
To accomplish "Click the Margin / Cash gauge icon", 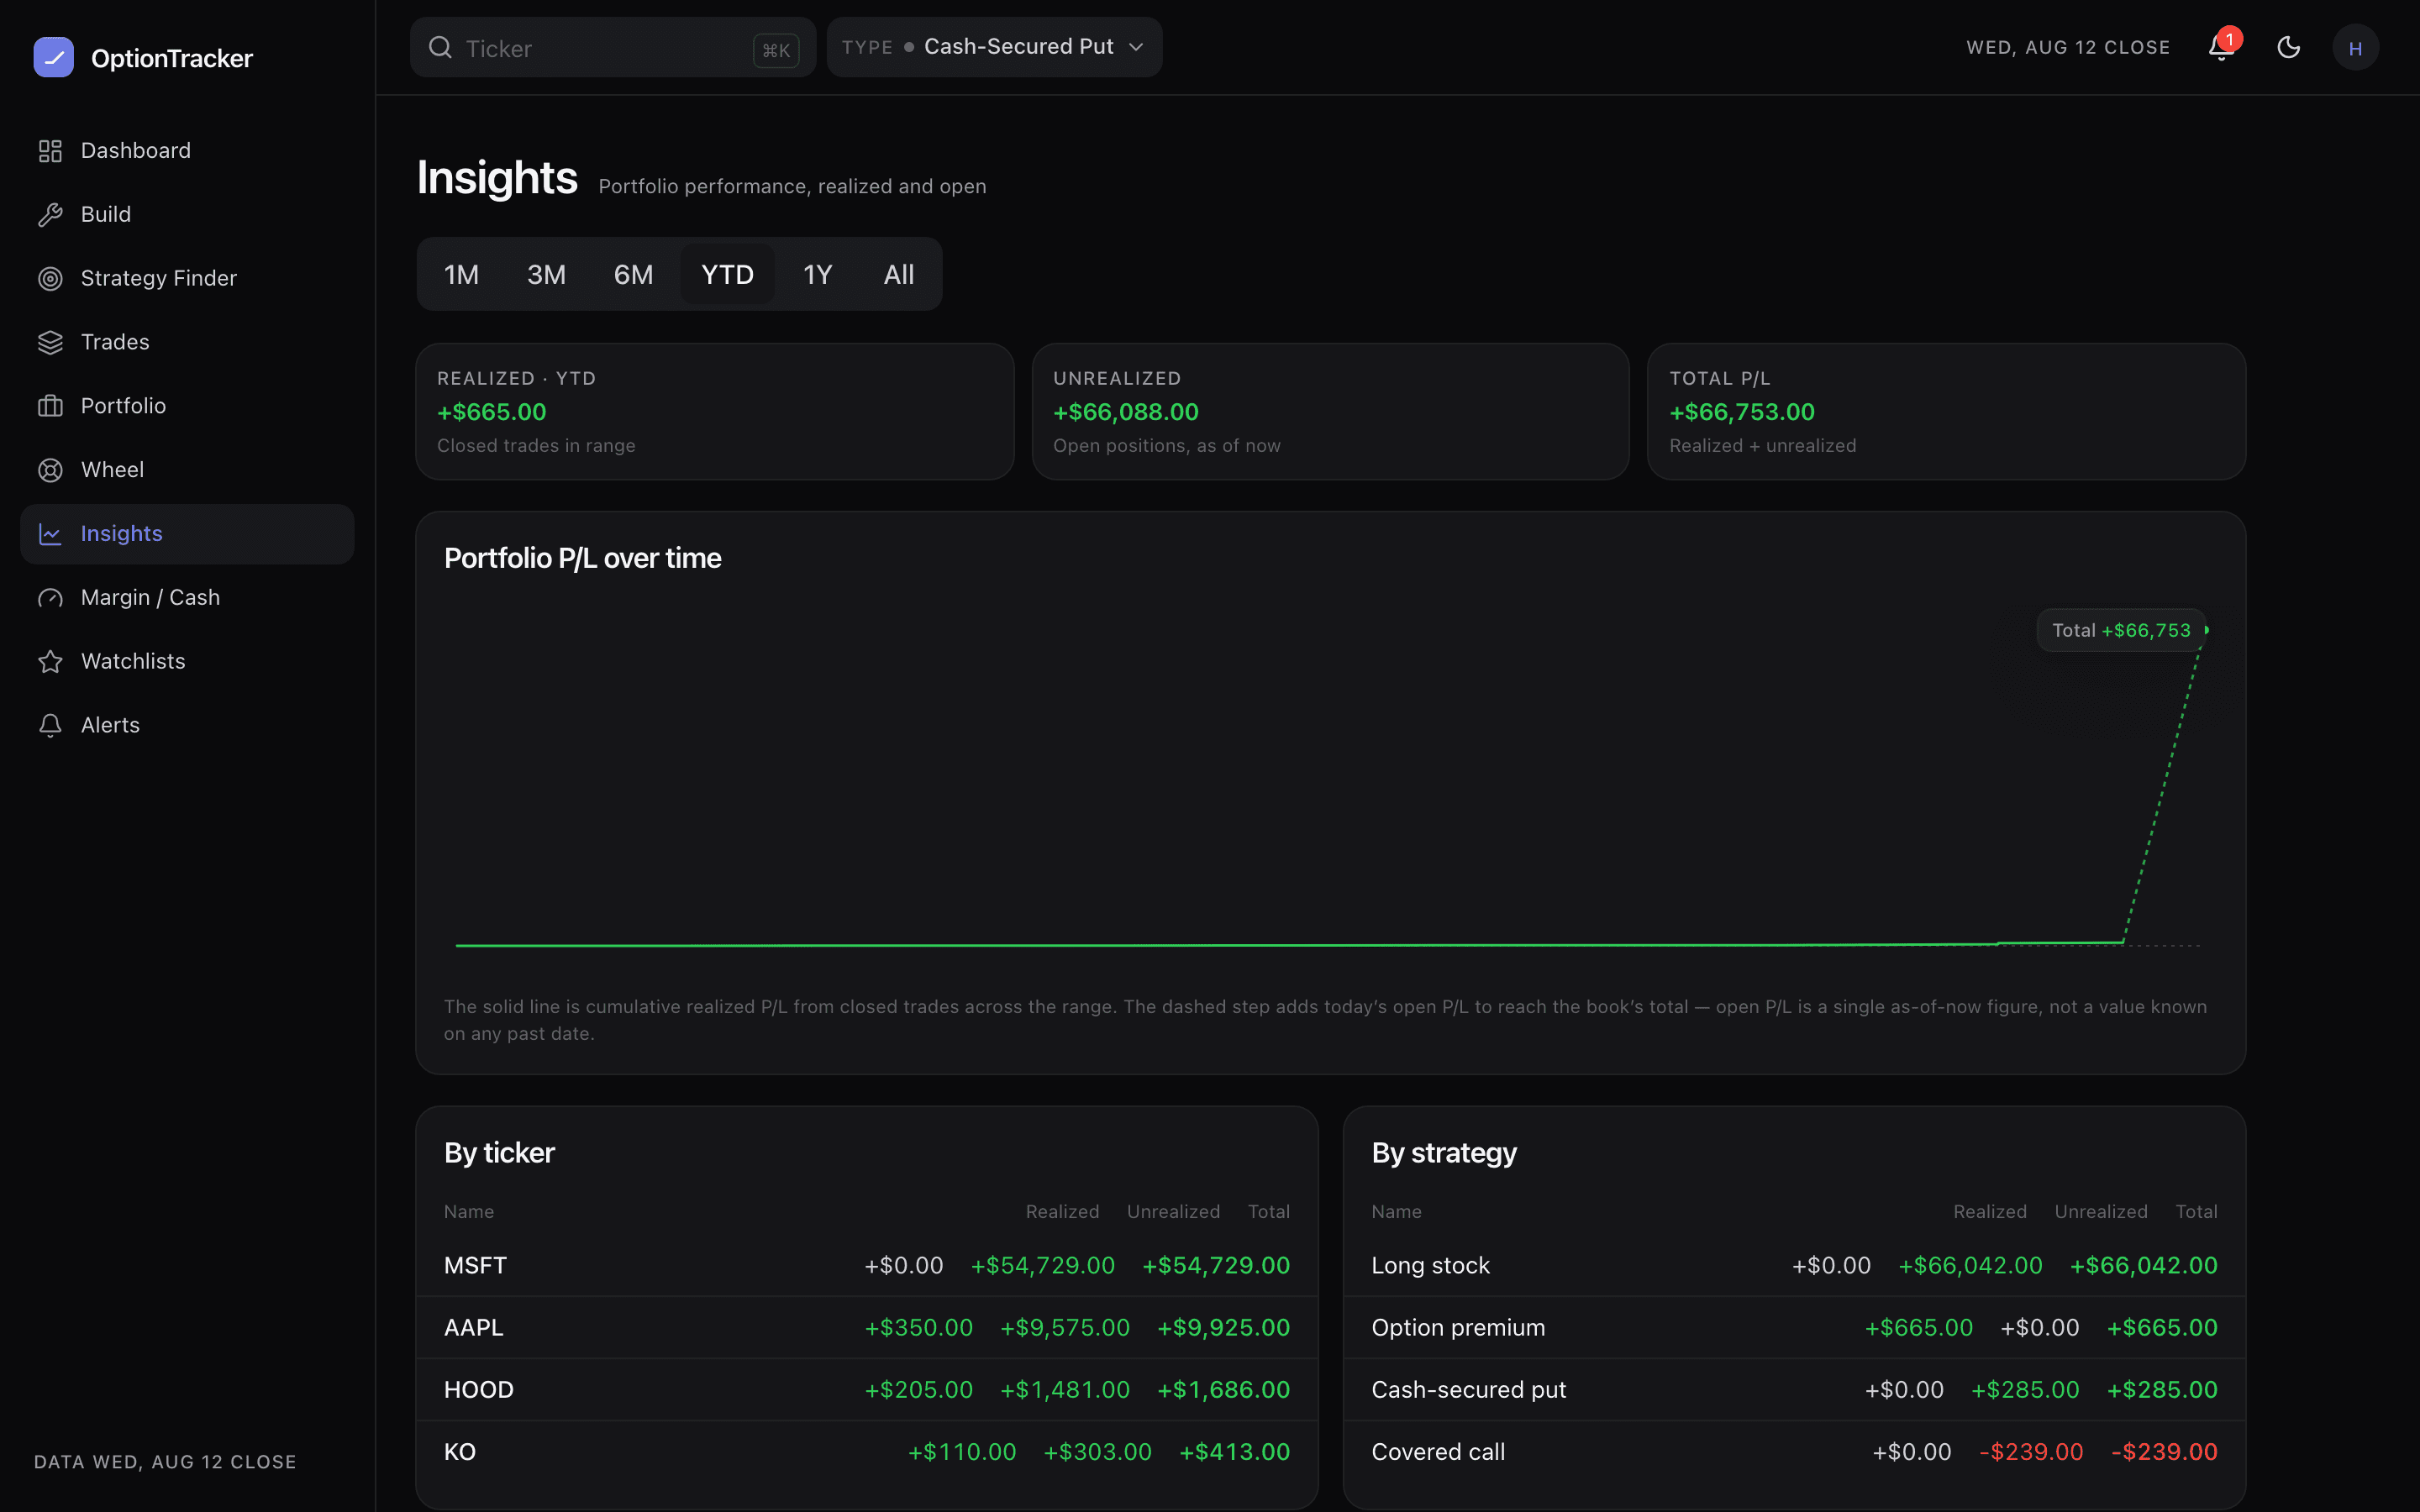I will (x=50, y=598).
